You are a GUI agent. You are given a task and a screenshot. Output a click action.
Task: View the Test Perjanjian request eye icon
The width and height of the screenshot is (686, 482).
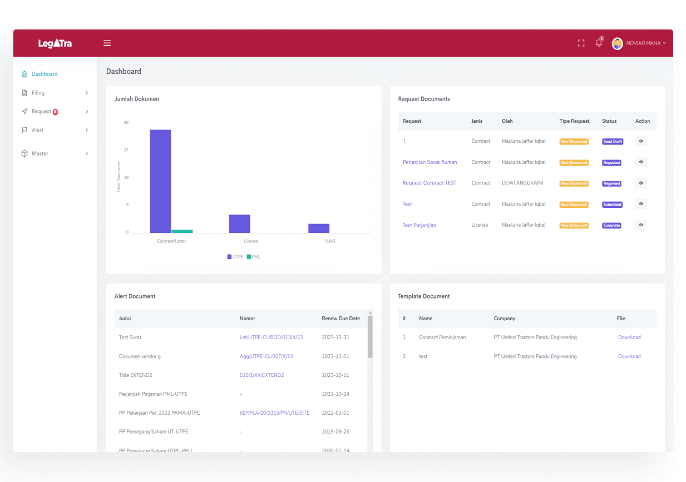pyautogui.click(x=641, y=225)
